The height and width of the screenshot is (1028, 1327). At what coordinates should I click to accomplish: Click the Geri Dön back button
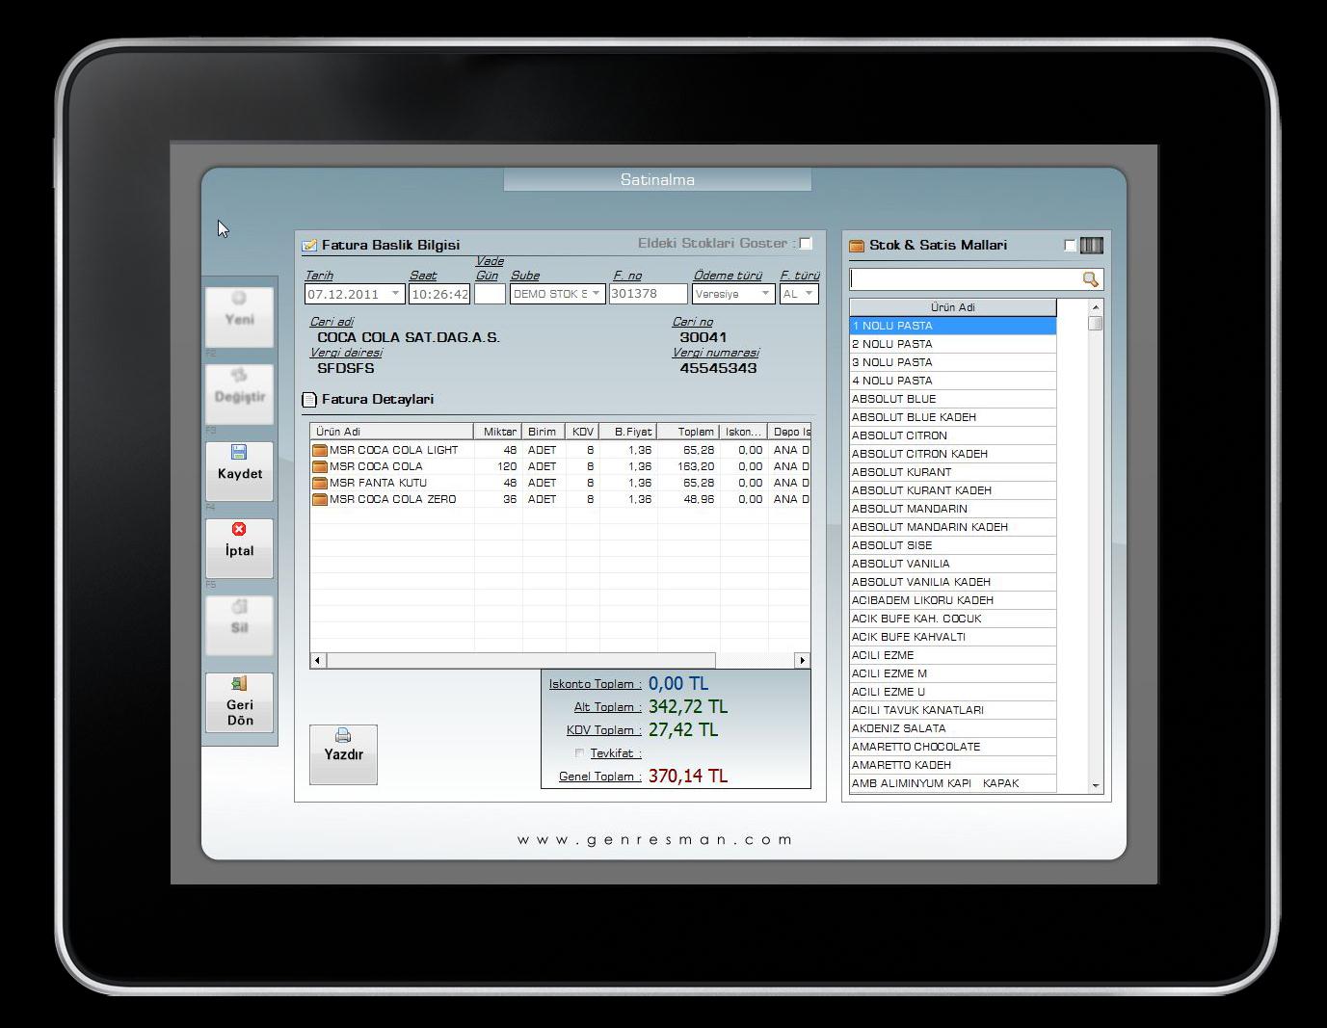pos(239,702)
